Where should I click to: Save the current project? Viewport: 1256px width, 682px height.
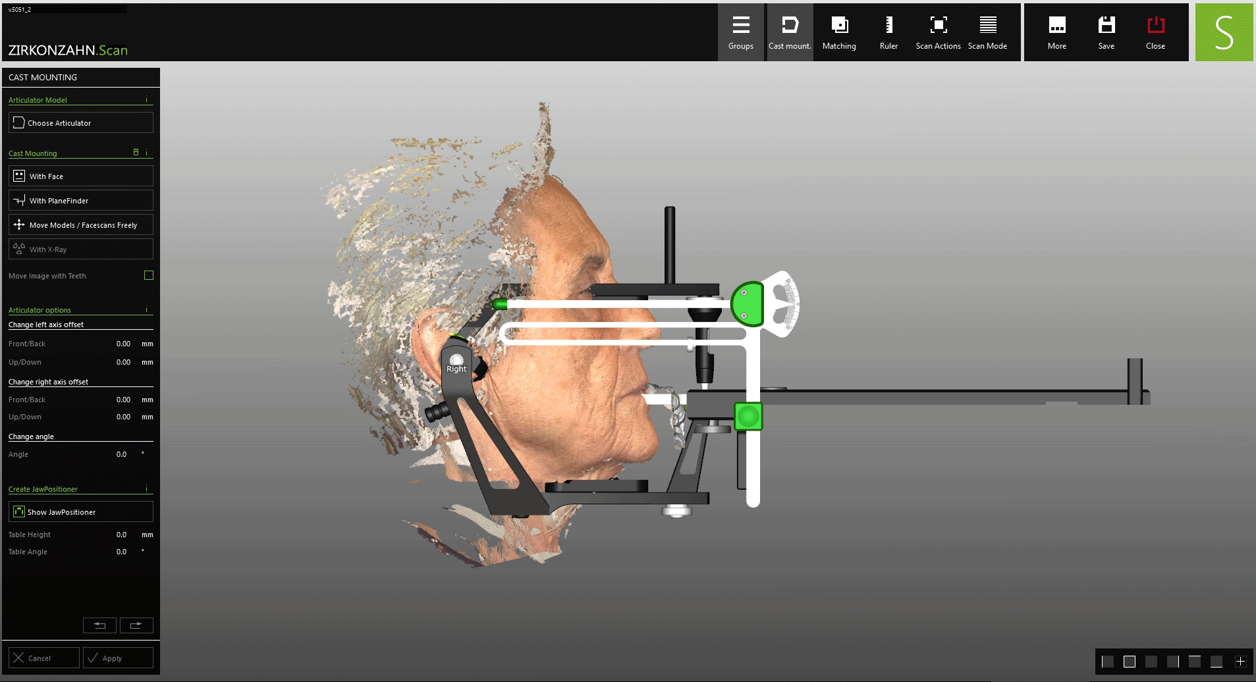[x=1106, y=32]
